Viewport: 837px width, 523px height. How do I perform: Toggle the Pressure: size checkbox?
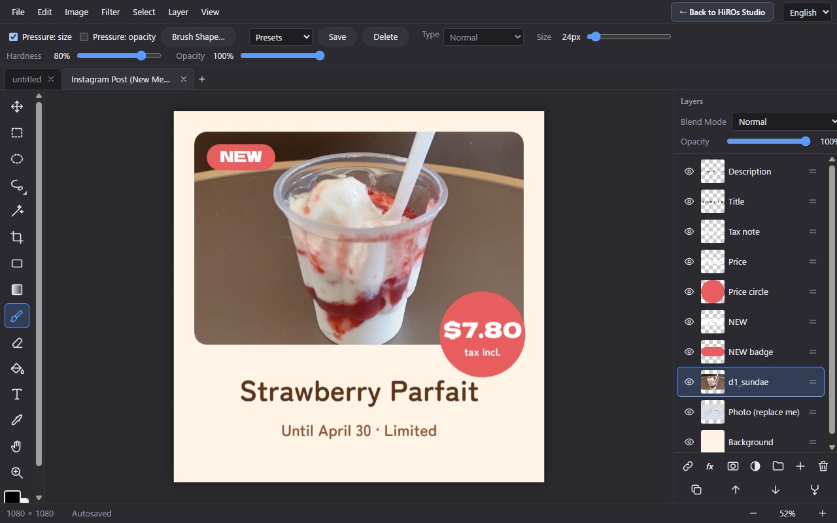pos(13,37)
